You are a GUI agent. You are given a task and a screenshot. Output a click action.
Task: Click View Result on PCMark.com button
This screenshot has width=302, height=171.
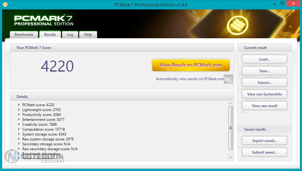coord(191,65)
